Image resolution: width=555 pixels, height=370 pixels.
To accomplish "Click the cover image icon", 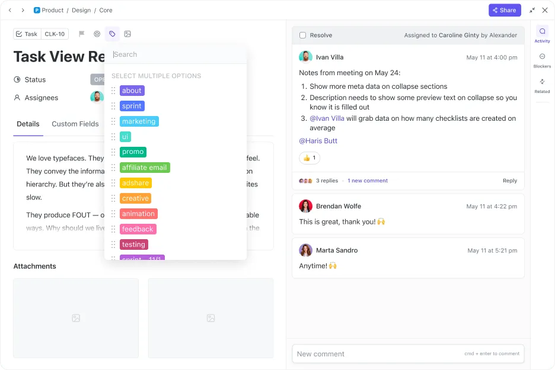I will click(x=127, y=34).
